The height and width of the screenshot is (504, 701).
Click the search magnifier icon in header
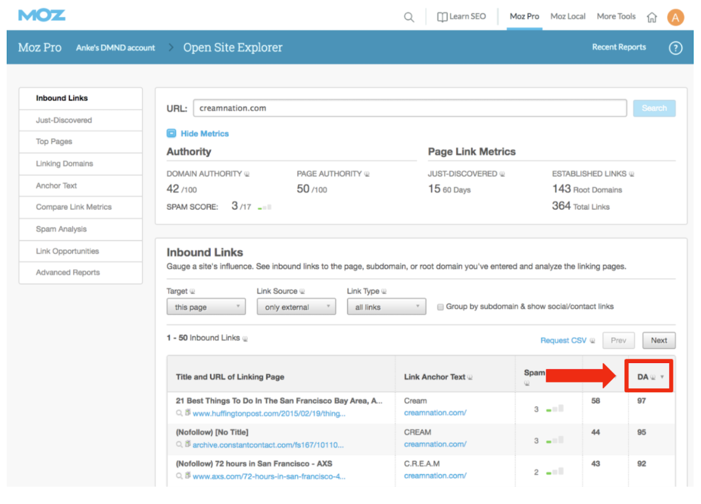point(409,17)
